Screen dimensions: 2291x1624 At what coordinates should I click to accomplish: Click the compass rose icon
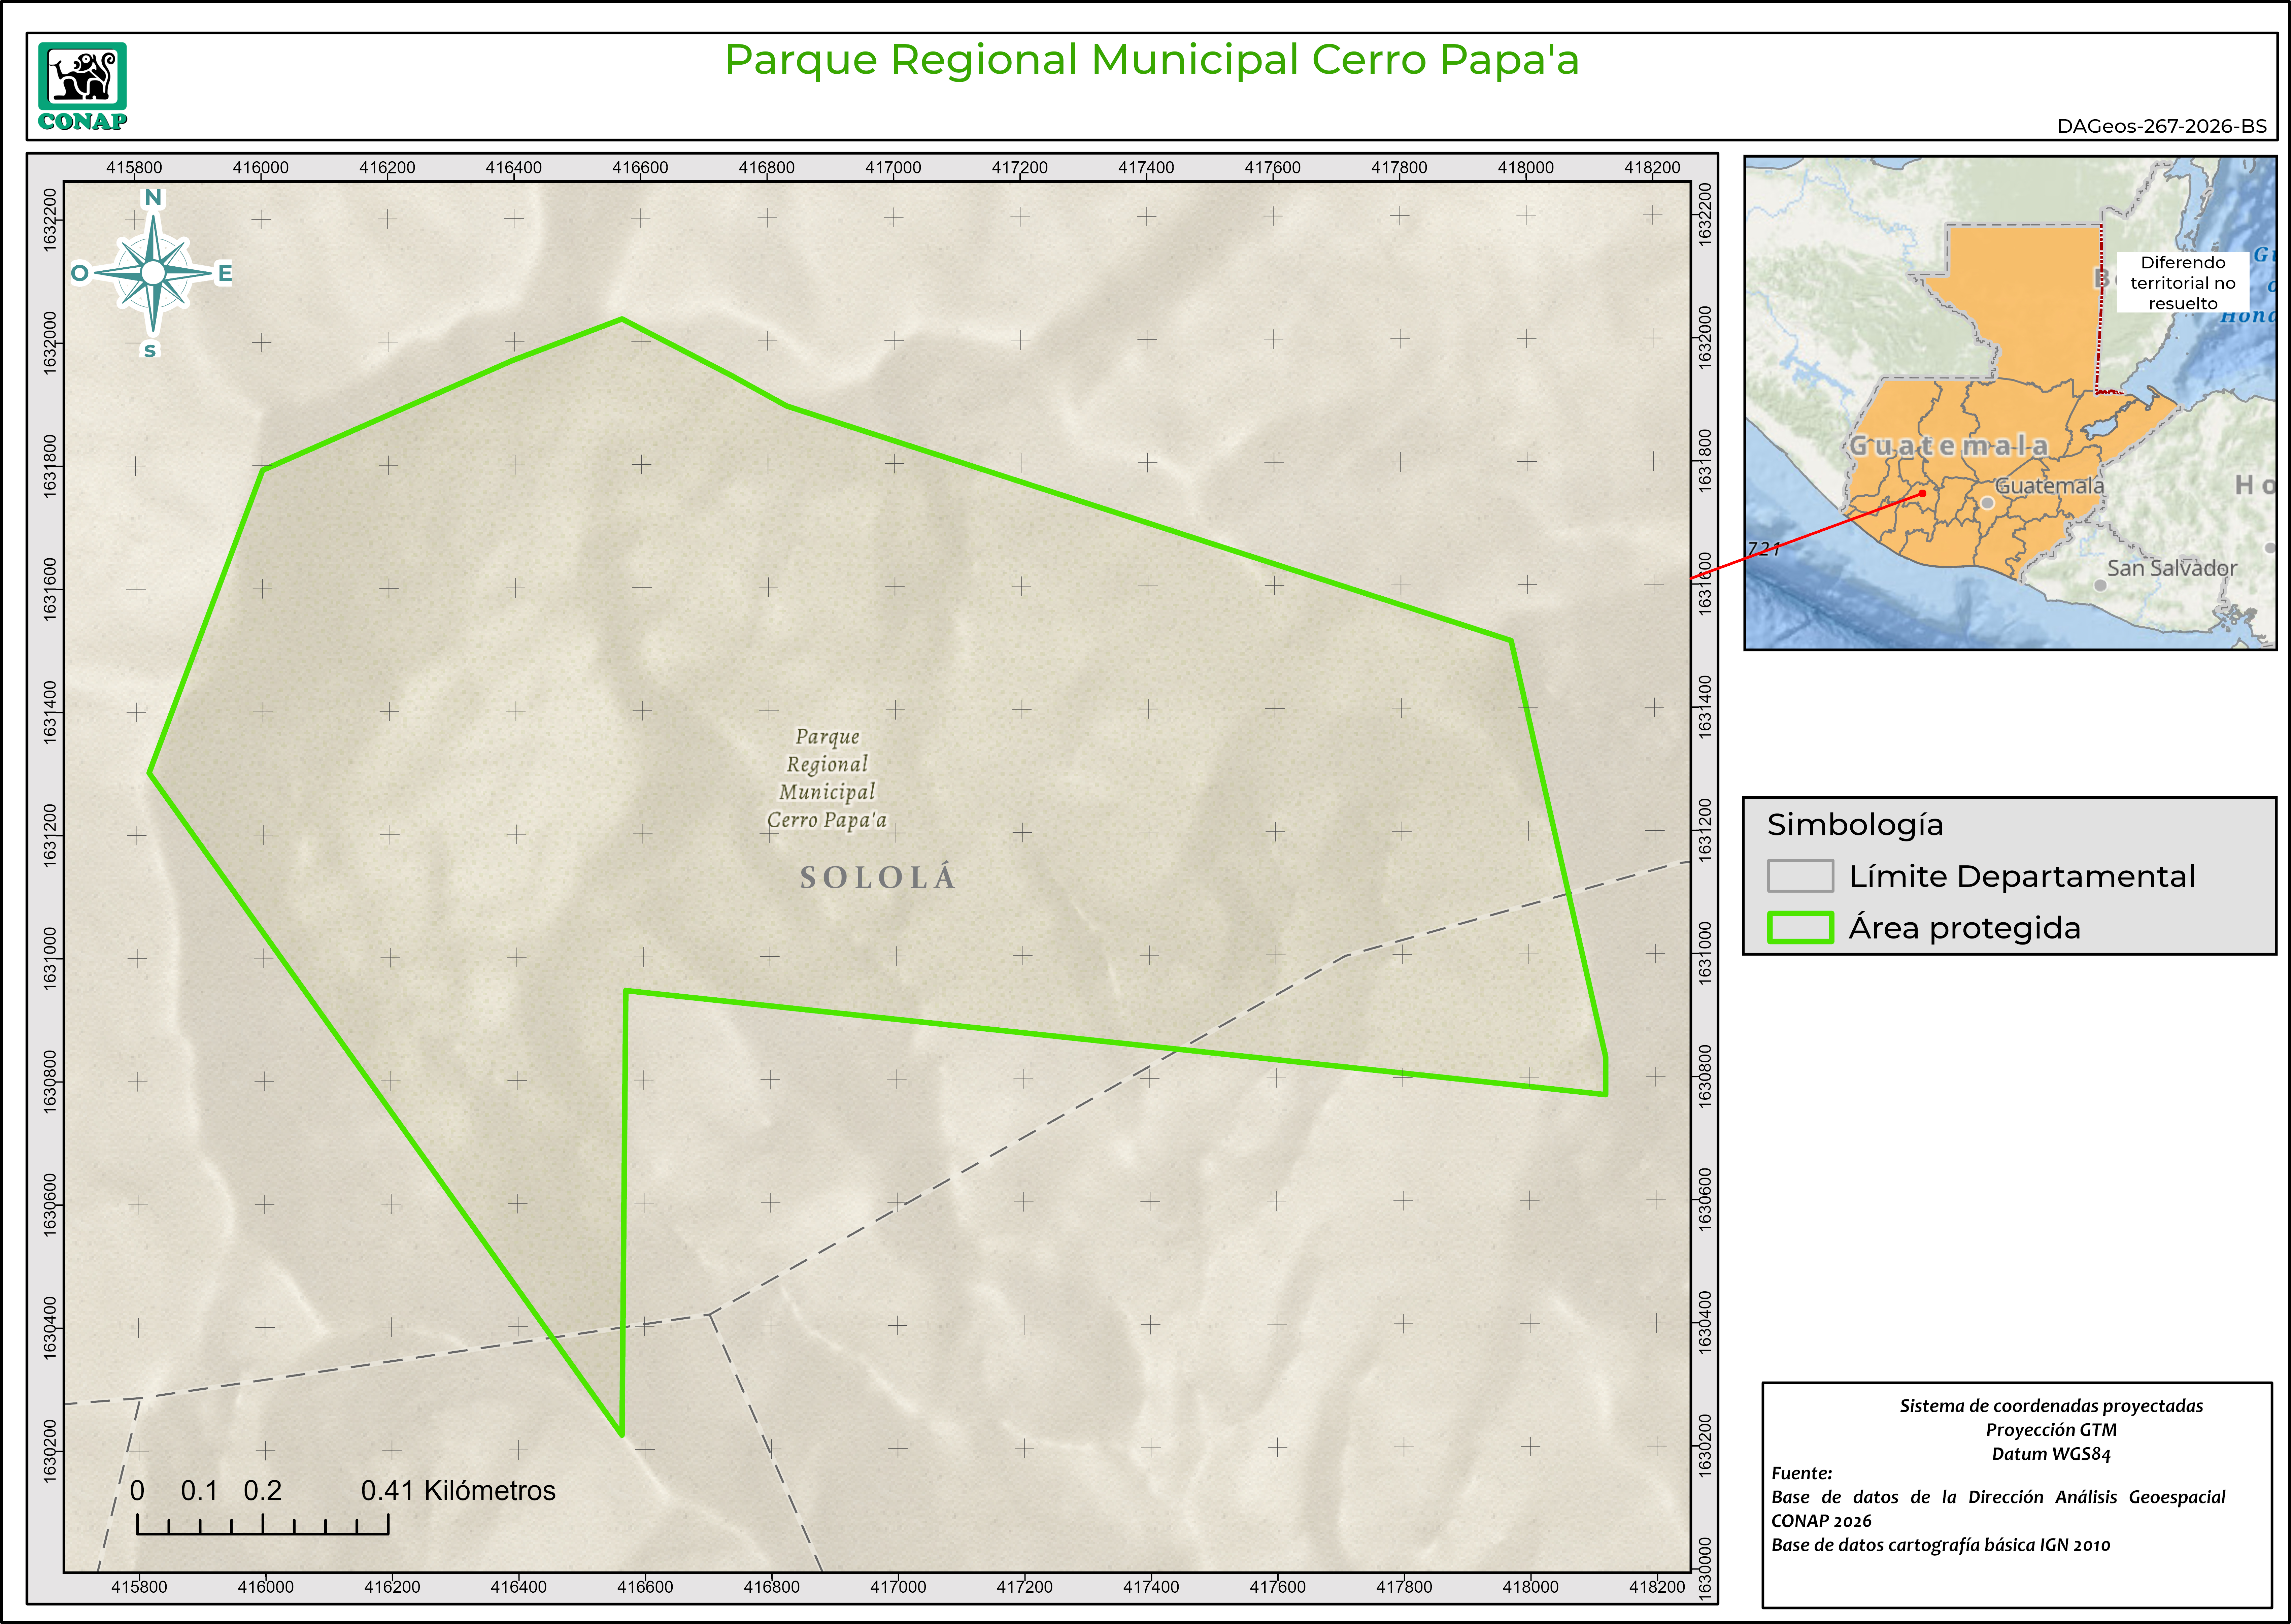(x=153, y=273)
